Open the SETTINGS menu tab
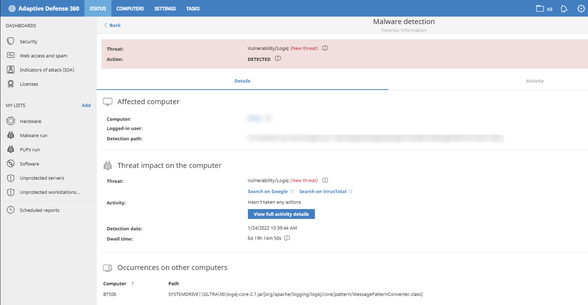The image size is (588, 305). [165, 8]
